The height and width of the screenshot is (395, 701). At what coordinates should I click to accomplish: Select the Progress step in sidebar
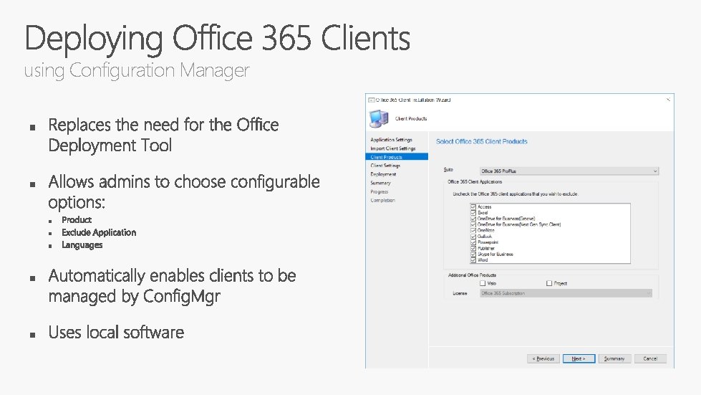pos(379,191)
